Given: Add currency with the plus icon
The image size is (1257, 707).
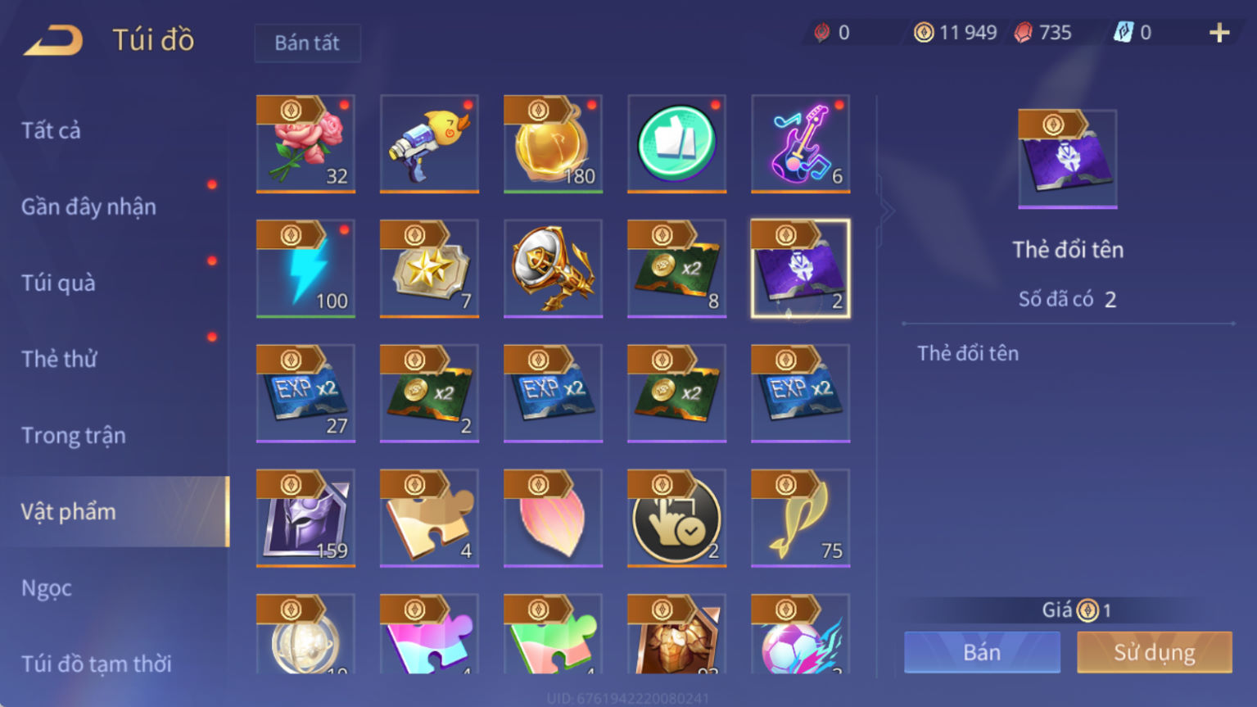Looking at the screenshot, I should [x=1219, y=33].
